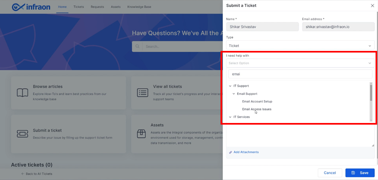The width and height of the screenshot is (378, 180).
Task: Click the attachment link icon
Action: click(230, 152)
